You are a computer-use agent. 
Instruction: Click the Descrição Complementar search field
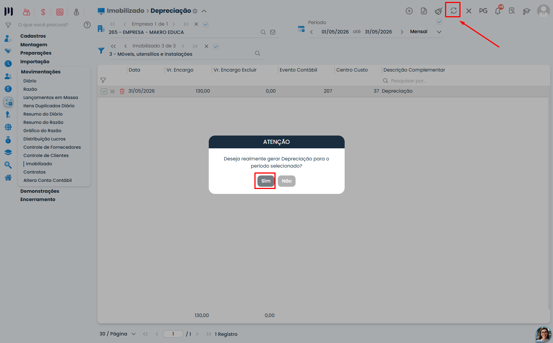tap(409, 81)
